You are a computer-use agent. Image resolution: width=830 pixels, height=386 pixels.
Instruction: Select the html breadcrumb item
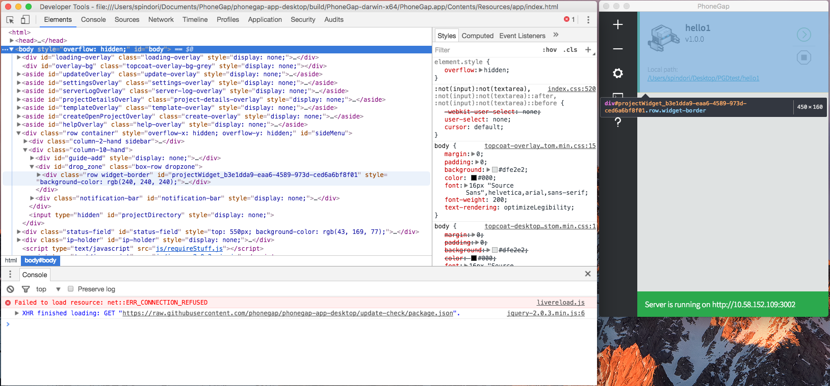coord(11,260)
